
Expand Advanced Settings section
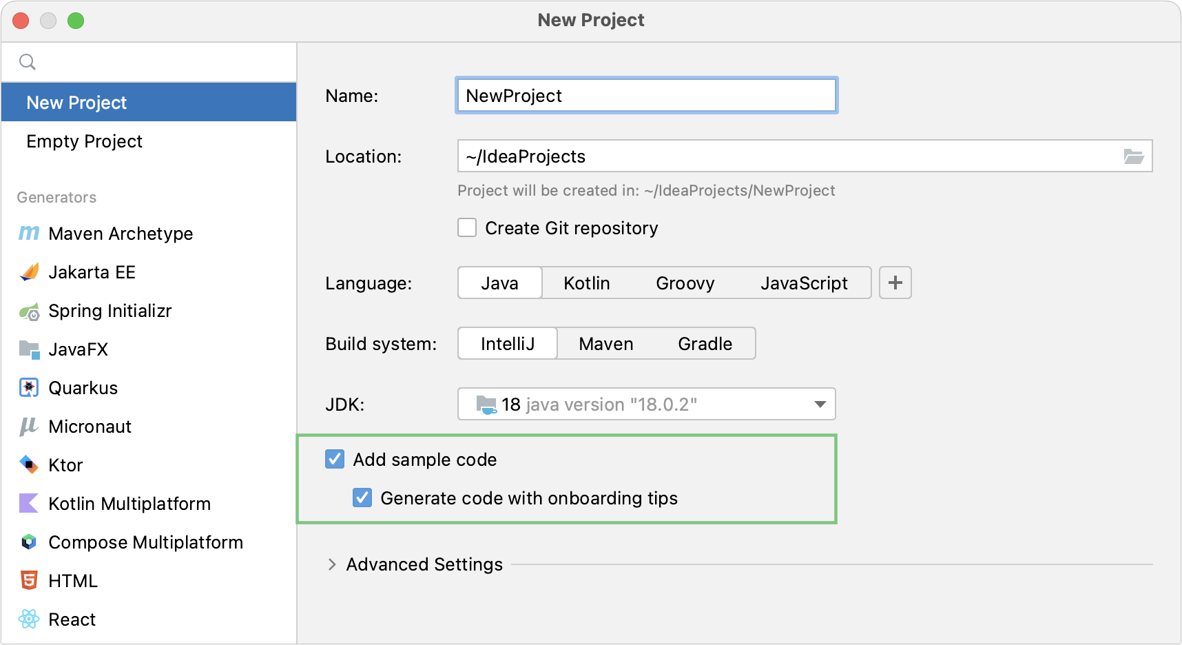click(x=332, y=564)
